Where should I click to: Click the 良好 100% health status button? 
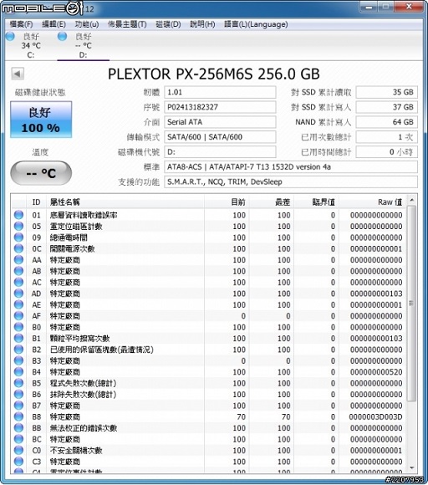[x=41, y=120]
